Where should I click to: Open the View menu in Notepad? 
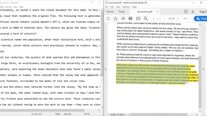click(15, 7)
